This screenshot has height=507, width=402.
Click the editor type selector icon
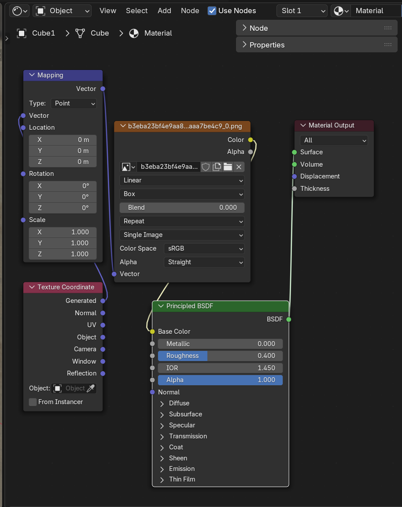click(20, 11)
